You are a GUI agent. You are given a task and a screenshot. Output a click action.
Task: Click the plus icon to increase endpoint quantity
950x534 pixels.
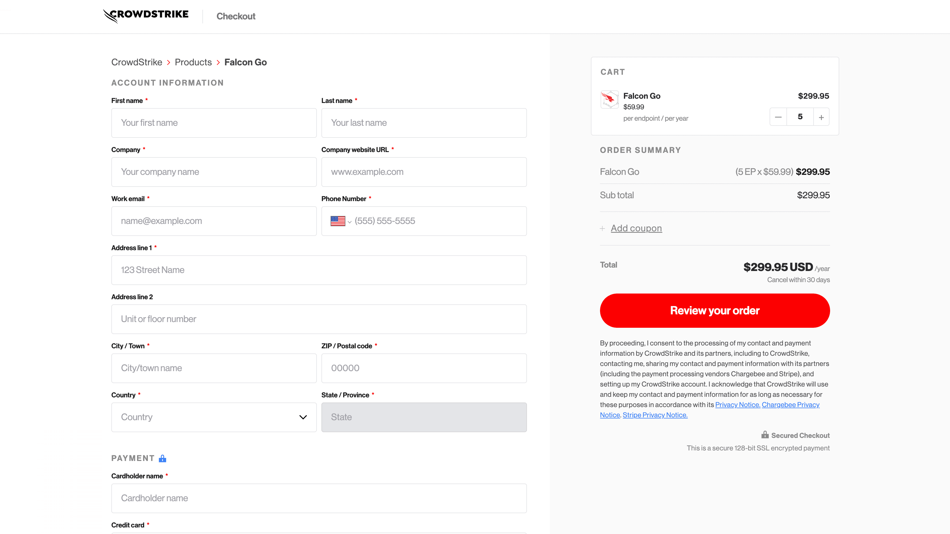(x=821, y=117)
